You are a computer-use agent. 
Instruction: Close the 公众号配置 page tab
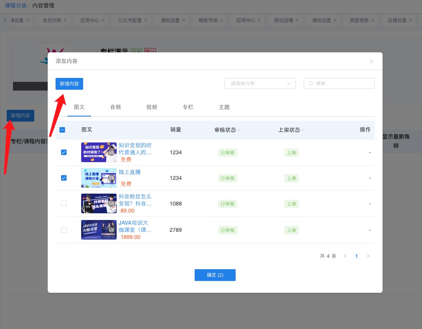tap(146, 20)
